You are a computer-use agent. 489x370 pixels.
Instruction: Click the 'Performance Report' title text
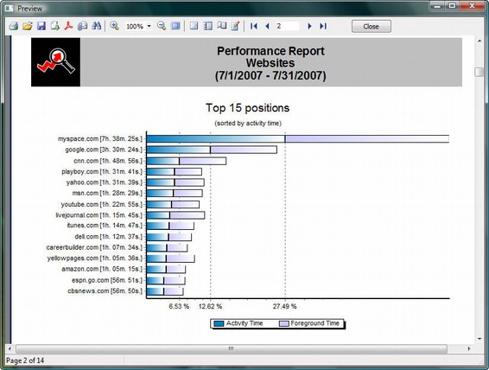click(x=270, y=51)
